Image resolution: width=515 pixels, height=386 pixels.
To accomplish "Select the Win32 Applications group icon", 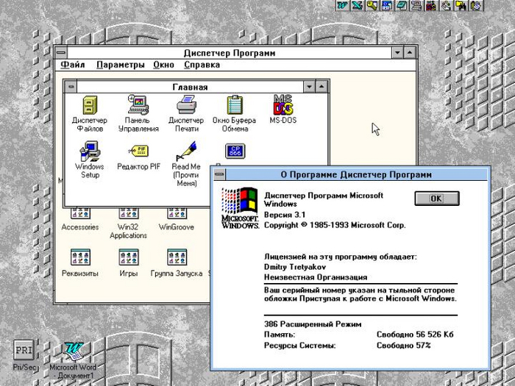I will pyautogui.click(x=129, y=213).
